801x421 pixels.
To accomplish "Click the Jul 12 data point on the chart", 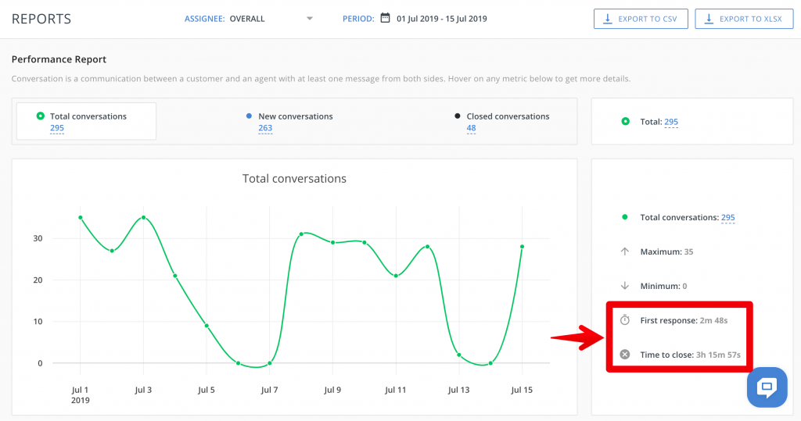I will tap(428, 247).
